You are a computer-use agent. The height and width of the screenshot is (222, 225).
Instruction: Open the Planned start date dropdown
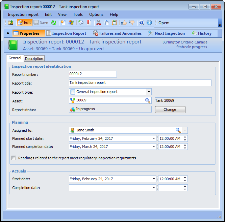tap(154, 138)
